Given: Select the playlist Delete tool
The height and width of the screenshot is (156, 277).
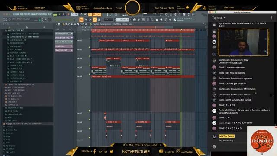Looking at the screenshot, I should click(x=69, y=24).
